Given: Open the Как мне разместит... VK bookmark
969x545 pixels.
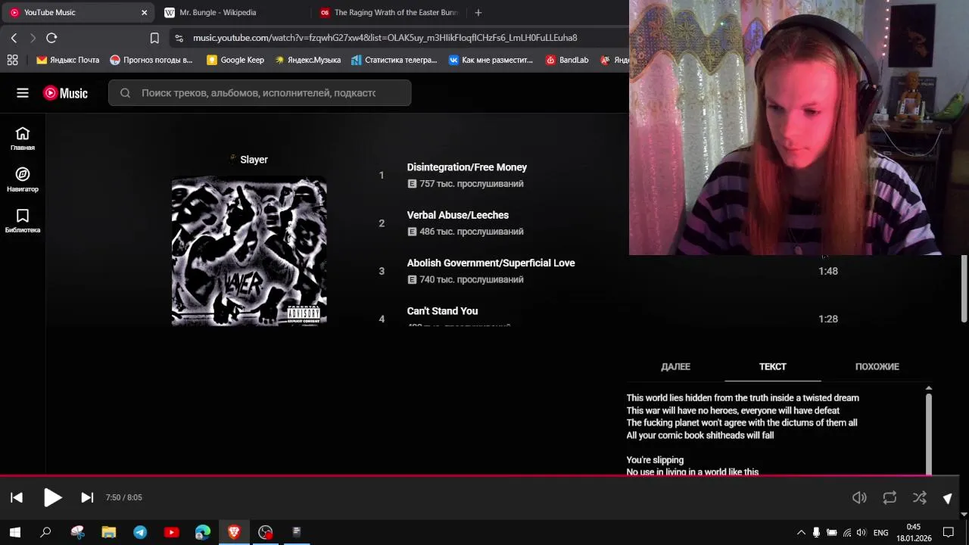Looking at the screenshot, I should click(x=491, y=60).
